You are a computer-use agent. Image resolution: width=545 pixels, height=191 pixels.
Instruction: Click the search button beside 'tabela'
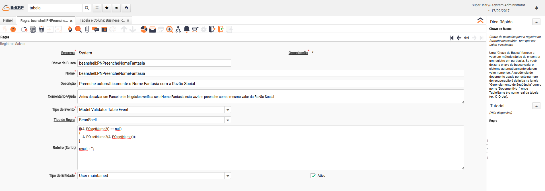(x=87, y=8)
